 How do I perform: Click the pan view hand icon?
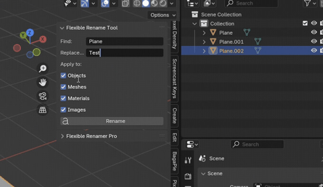(x=43, y=82)
